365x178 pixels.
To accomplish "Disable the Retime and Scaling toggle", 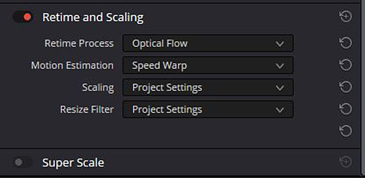I will pos(23,17).
